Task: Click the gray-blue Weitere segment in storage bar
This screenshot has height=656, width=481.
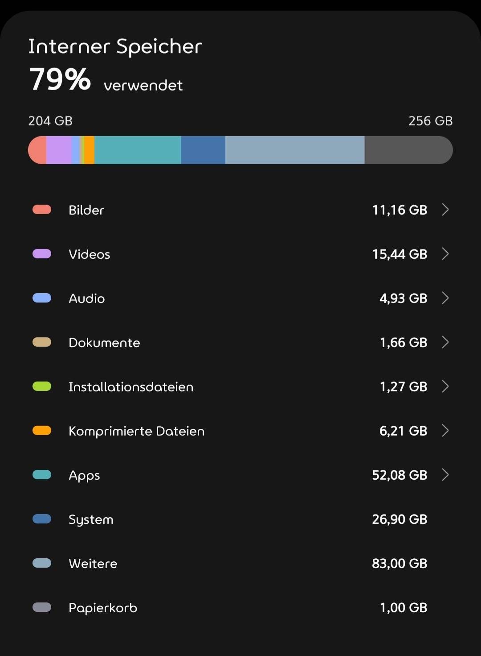Action: 294,150
